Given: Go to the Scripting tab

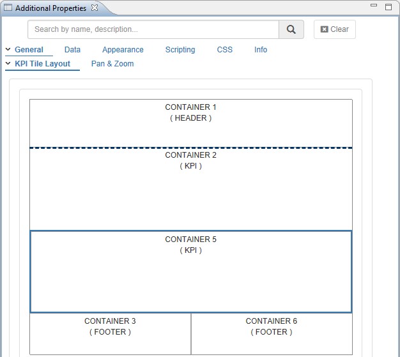Looking at the screenshot, I should pos(180,50).
